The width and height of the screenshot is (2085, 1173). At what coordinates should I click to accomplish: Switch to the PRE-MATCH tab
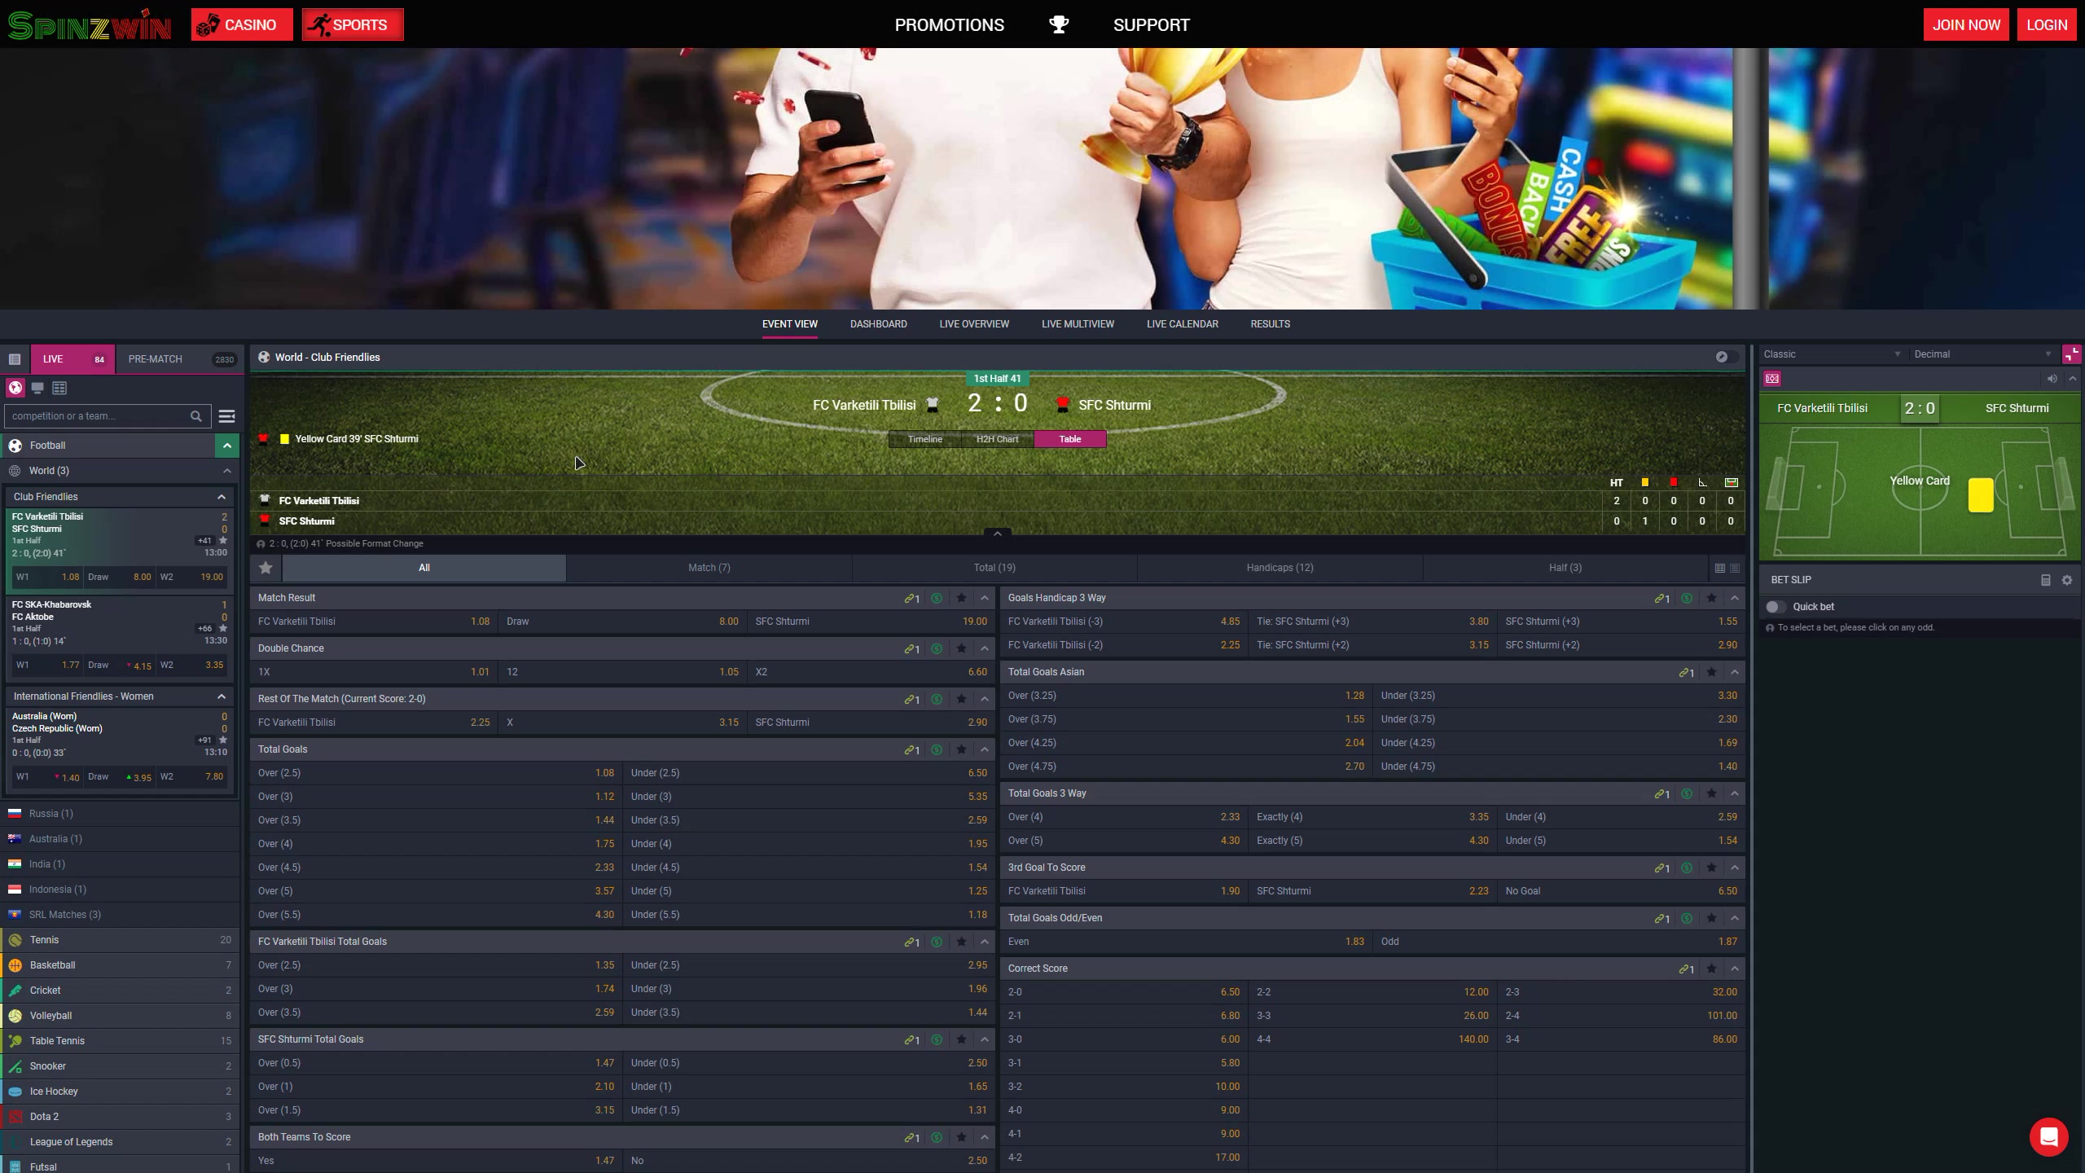tap(156, 359)
